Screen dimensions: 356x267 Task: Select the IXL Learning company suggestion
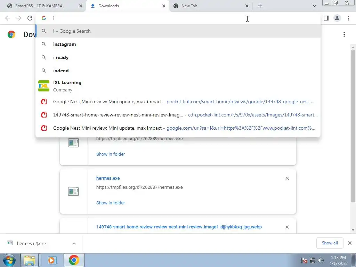(x=178, y=86)
